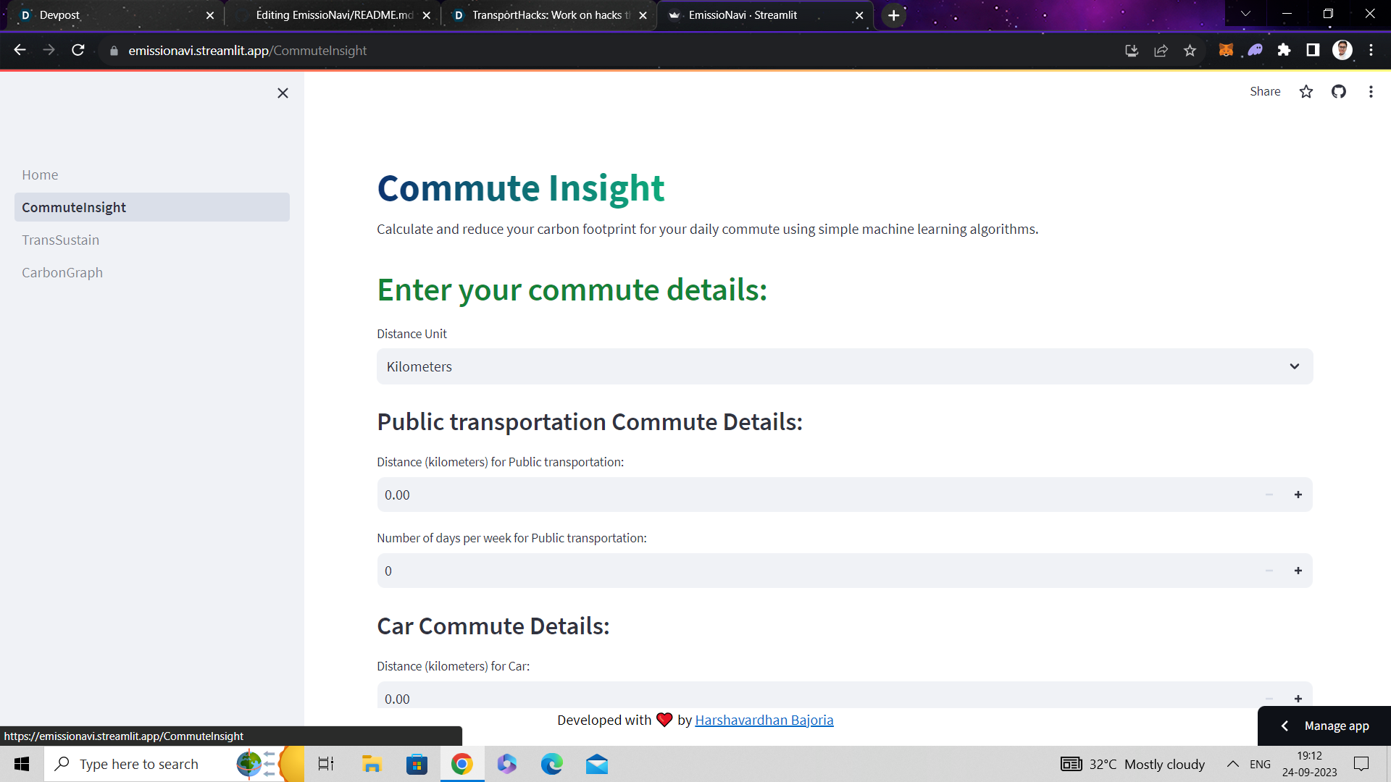
Task: Click the browser reload icon
Action: point(78,50)
